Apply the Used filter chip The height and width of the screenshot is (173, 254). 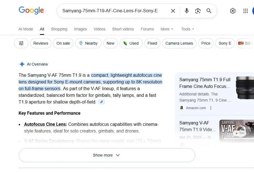pos(131,43)
